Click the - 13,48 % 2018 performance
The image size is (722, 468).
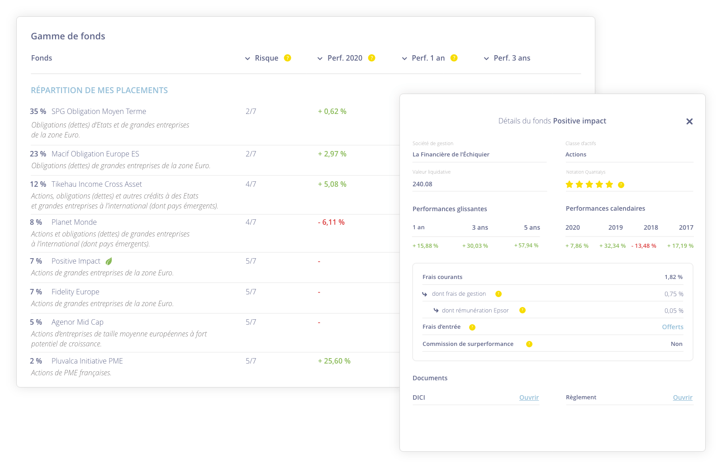tap(644, 246)
